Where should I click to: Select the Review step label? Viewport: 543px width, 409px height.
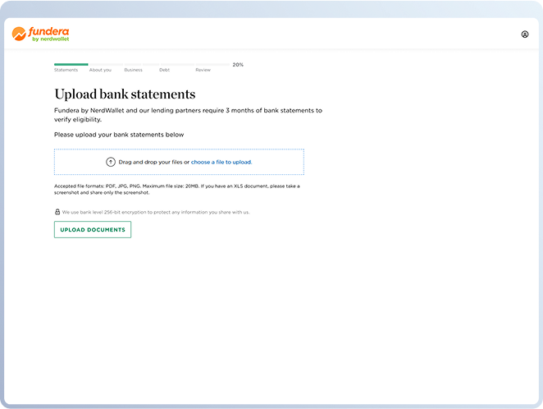[203, 70]
